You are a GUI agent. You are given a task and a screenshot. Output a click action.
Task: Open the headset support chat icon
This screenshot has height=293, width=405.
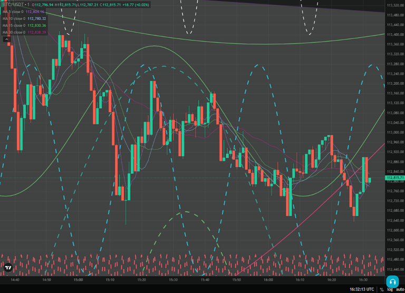pos(392,281)
